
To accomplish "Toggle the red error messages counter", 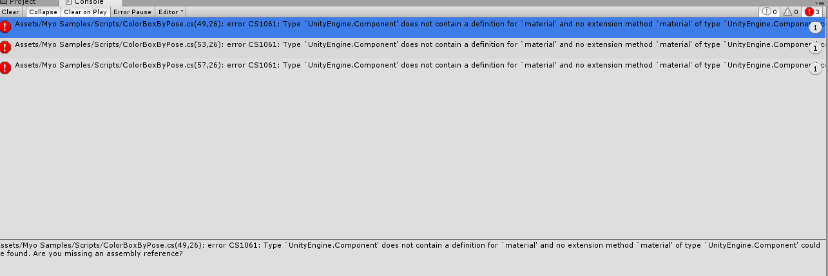I will coord(812,12).
